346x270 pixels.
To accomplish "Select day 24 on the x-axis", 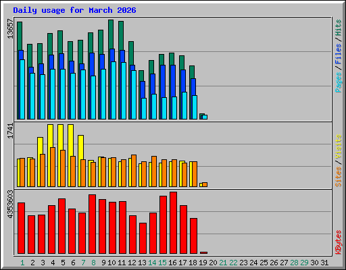I will (253, 263).
